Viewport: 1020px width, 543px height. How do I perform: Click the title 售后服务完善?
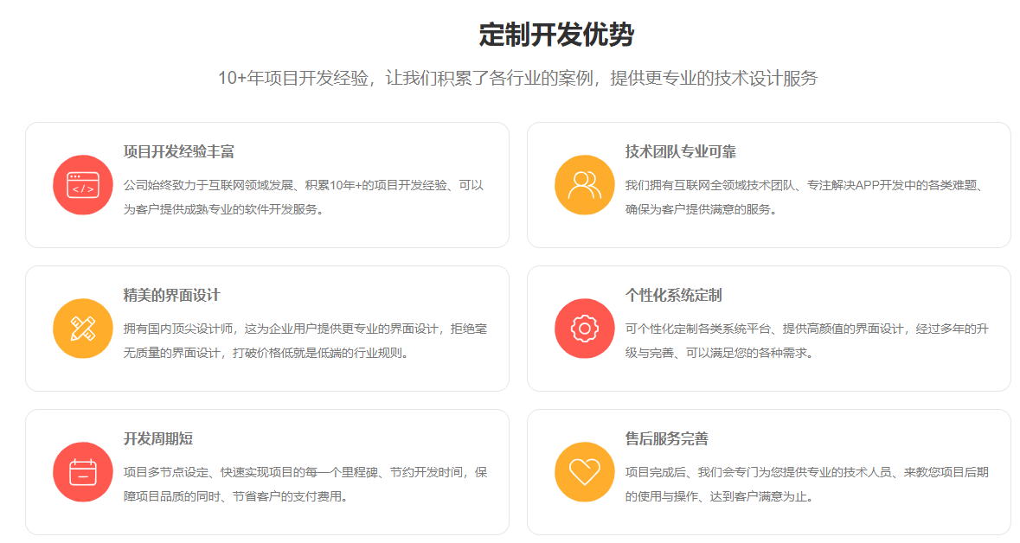point(667,439)
